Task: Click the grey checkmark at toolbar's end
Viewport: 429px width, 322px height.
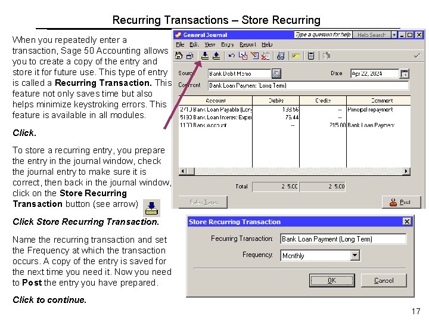Action: coord(417,56)
